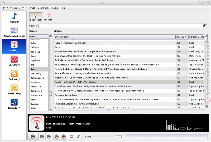The height and width of the screenshot is (142, 211).
Task: Select the Rnb genre
Action: coord(39,65)
